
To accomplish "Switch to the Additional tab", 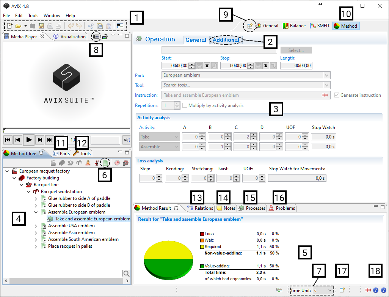I will tap(226, 39).
